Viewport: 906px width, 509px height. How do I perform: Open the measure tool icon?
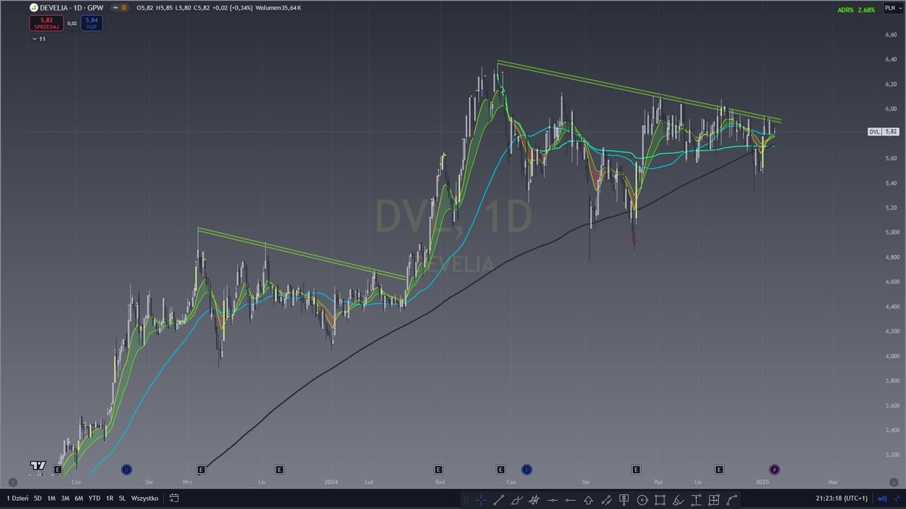click(x=696, y=500)
